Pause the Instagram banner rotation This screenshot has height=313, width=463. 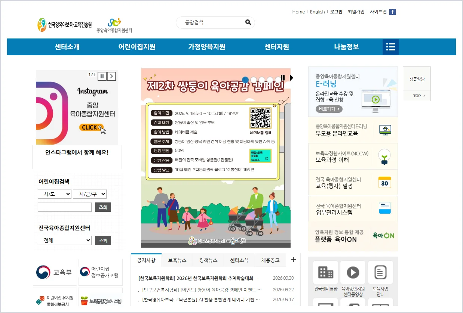(102, 76)
